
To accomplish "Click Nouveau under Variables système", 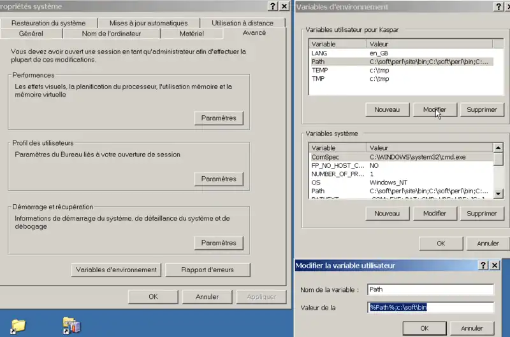I will (387, 214).
